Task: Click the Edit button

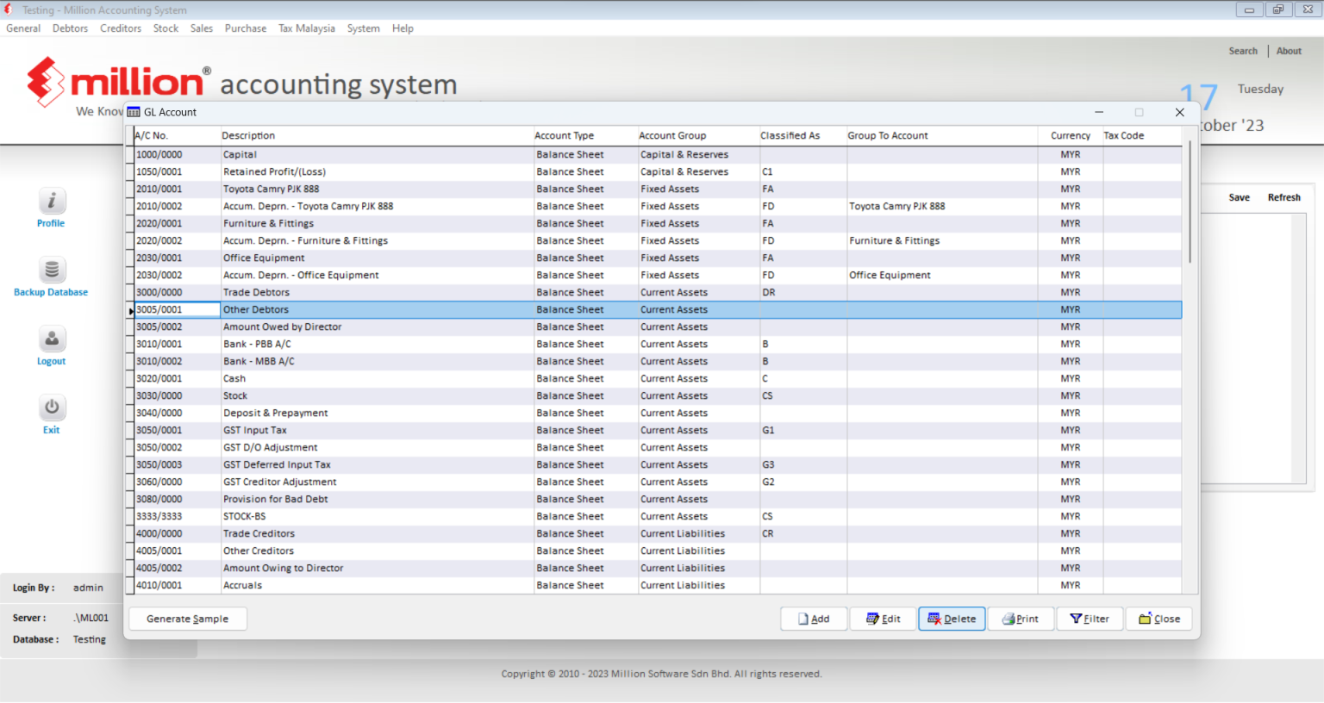Action: click(x=884, y=619)
